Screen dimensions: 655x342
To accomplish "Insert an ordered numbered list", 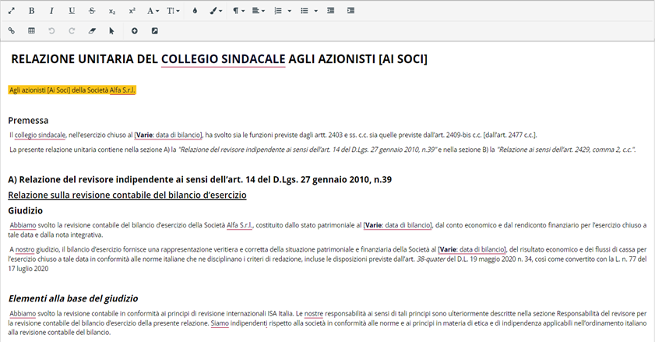I will [278, 11].
